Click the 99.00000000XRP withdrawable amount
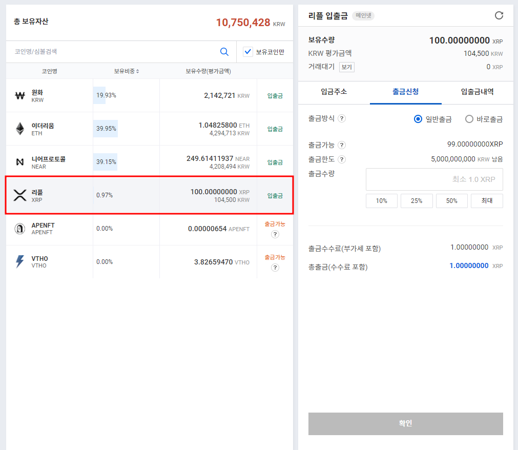The width and height of the screenshot is (518, 450). (x=475, y=144)
